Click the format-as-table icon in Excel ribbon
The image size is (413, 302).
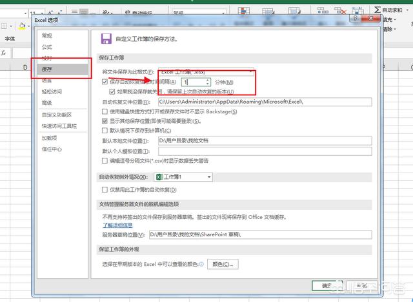pyautogui.click(x=268, y=12)
